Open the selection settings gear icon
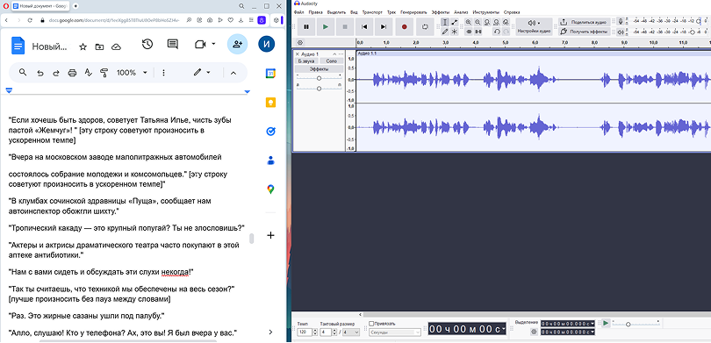 534,332
